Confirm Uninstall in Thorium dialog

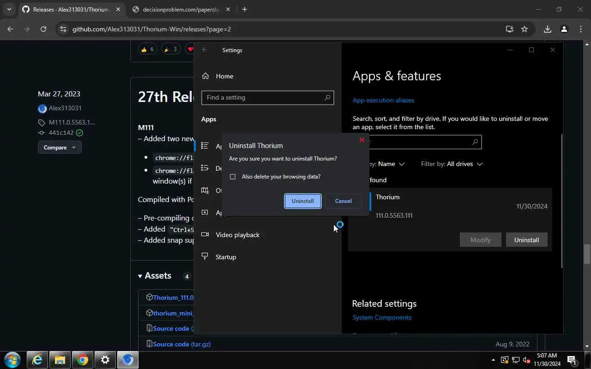303,201
